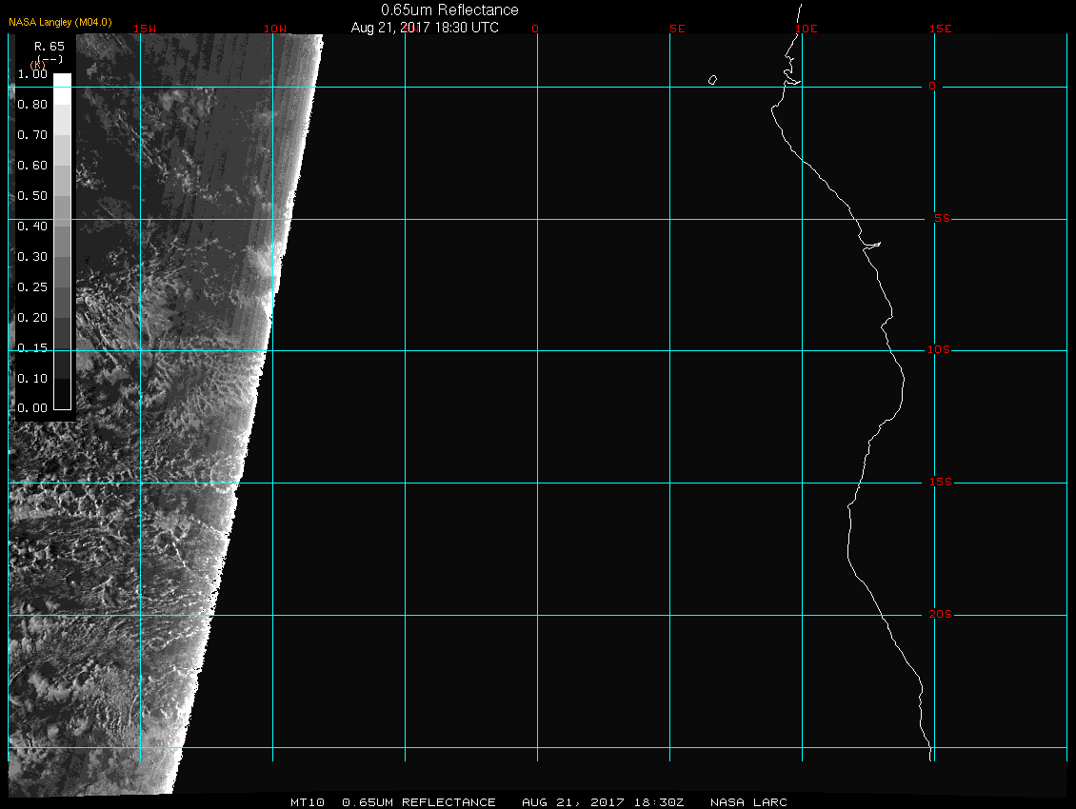Click the 10E longitude label

(x=807, y=29)
